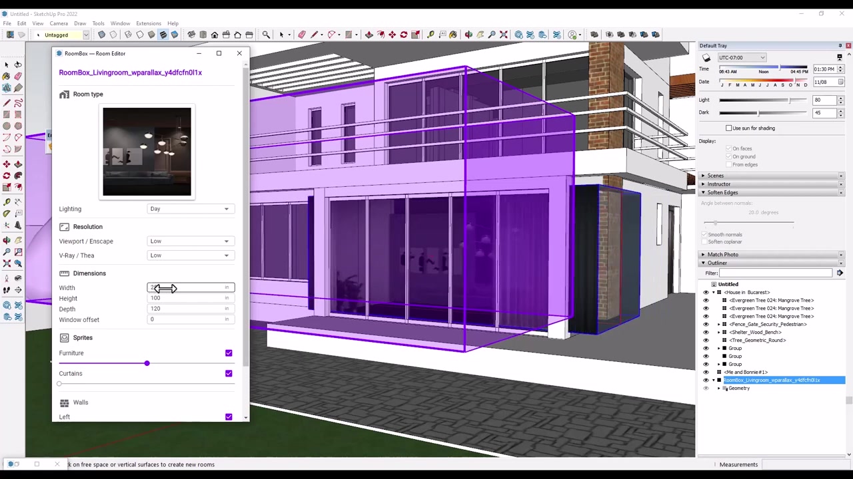Select the highlighted RoomBox_Livingroom item in Outliner
Viewport: 853px width, 479px height.
(772, 380)
